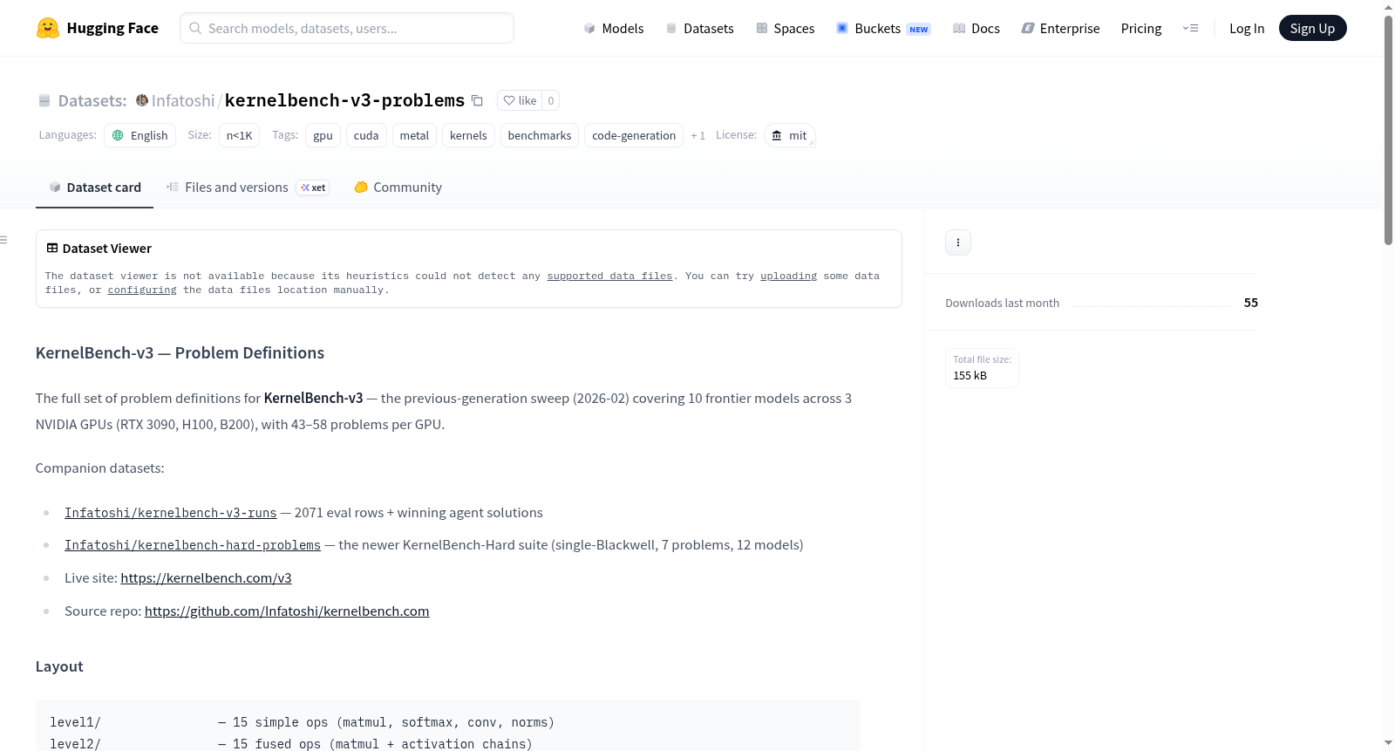Show the +1 additional tags

697,135
